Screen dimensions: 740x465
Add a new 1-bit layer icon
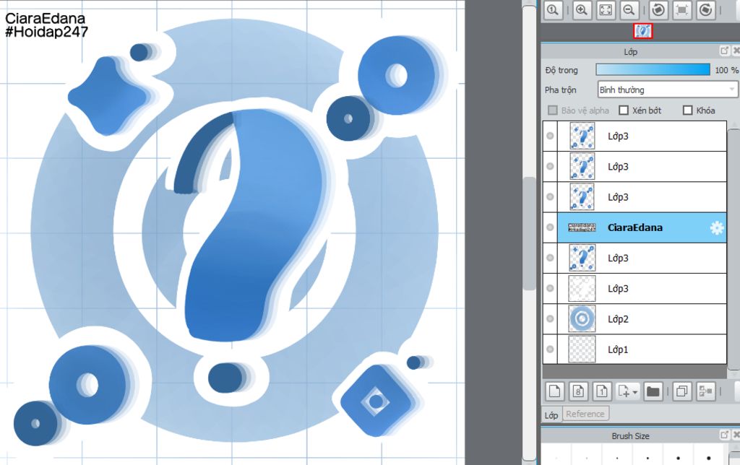pos(602,391)
